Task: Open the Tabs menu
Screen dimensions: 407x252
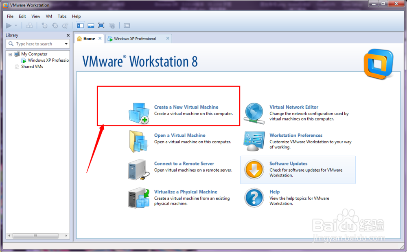Action: coord(62,16)
